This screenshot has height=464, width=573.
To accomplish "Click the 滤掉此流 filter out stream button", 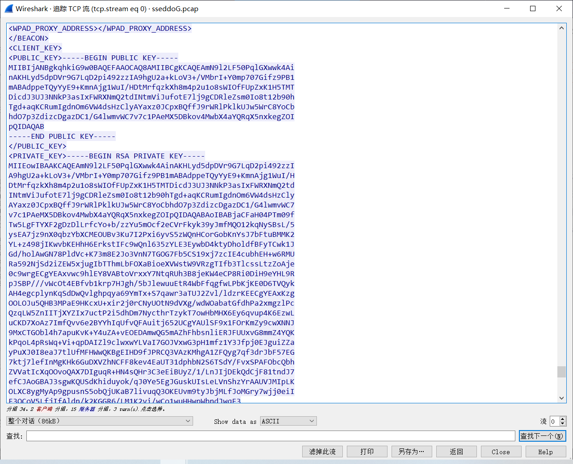I will 322,451.
